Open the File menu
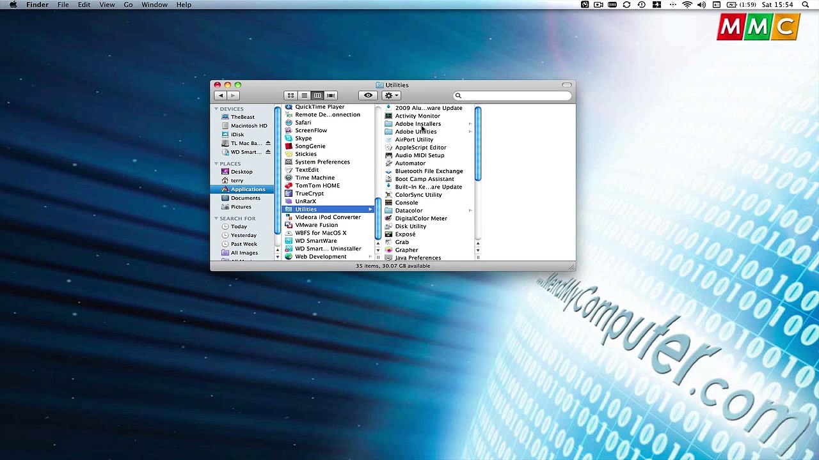This screenshot has height=460, width=819. point(63,5)
